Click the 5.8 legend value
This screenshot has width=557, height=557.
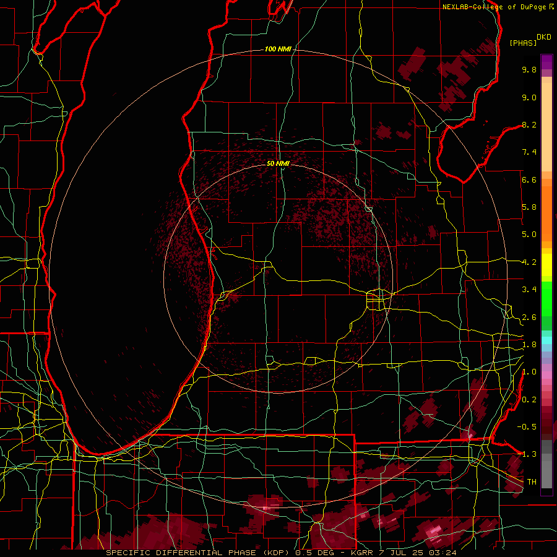(529, 207)
